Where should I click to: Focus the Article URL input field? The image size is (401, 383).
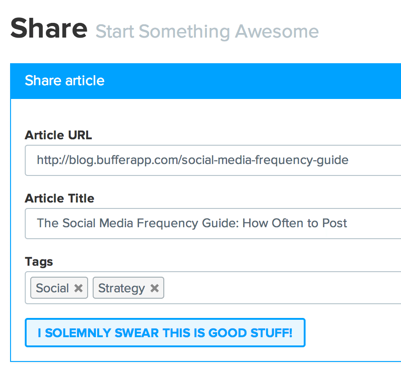213,160
